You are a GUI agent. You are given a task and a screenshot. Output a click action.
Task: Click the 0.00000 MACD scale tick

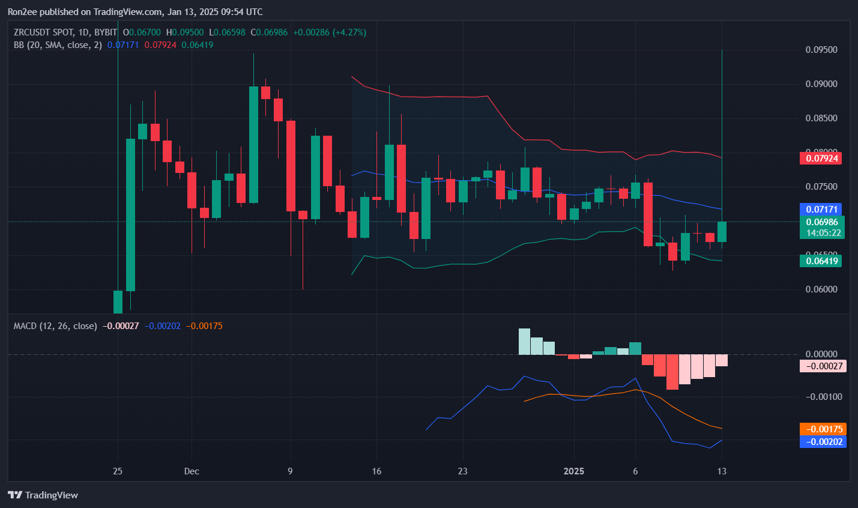pyautogui.click(x=821, y=354)
